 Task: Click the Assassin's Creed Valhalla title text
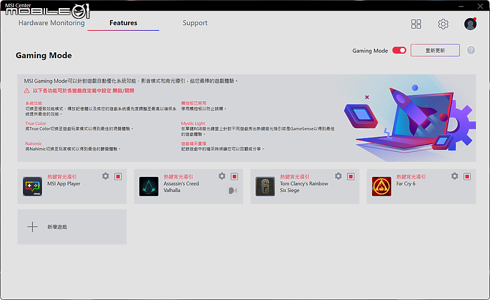(x=181, y=187)
